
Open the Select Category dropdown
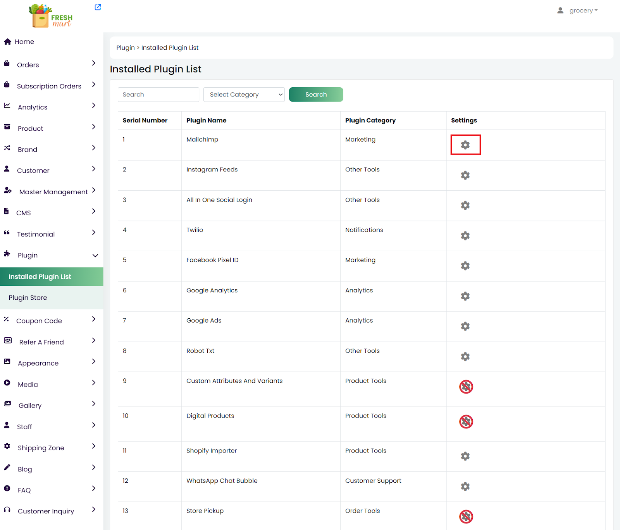(x=244, y=95)
